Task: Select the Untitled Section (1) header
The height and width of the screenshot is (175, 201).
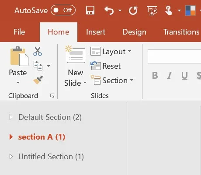Action: (51, 157)
